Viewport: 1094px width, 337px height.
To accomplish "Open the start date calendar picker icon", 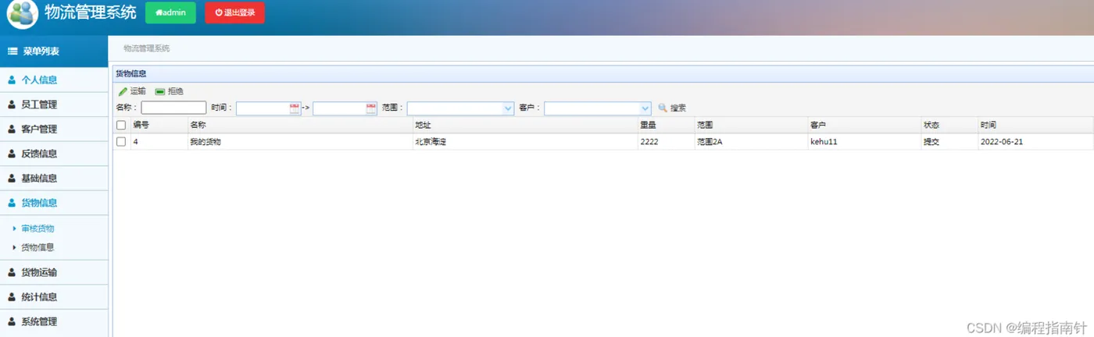I will coord(295,108).
